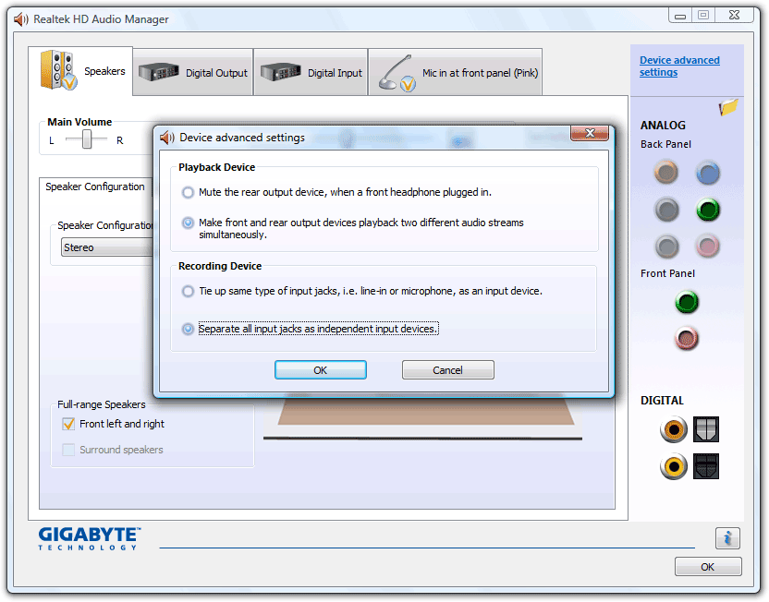
Task: Click the Digital Input device icon
Action: 281,72
